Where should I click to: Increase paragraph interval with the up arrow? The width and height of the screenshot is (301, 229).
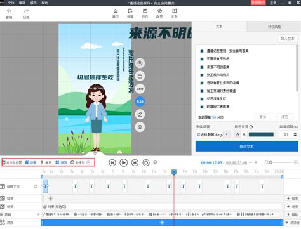pyautogui.click(x=295, y=133)
